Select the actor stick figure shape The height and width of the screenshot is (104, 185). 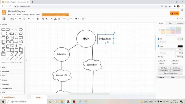click(x=16, y=46)
